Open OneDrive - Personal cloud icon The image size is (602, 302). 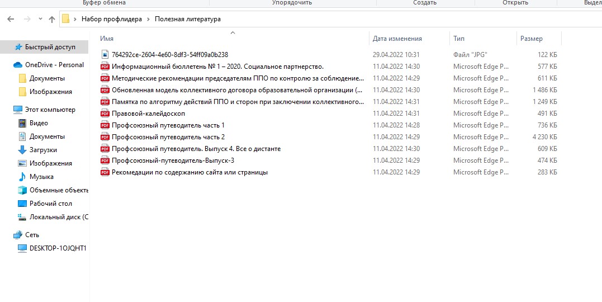click(18, 65)
